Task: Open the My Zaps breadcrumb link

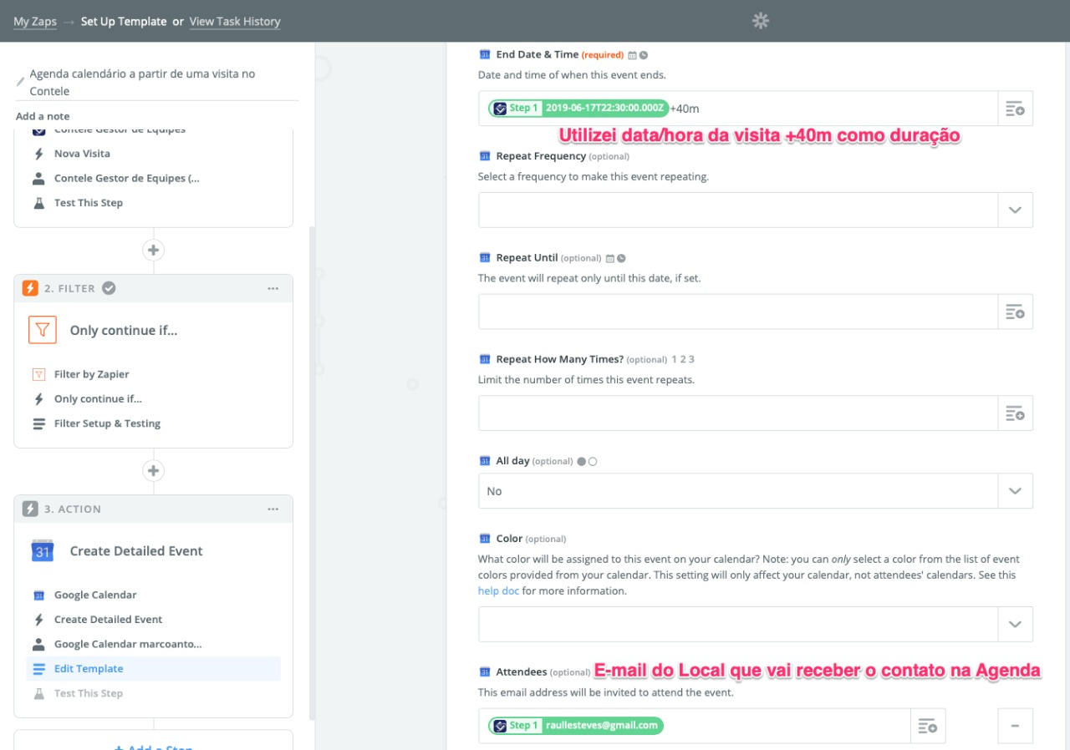Action: 35,22
